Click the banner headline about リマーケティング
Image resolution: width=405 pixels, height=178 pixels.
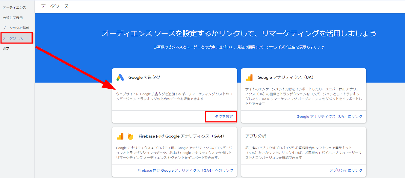239,33
